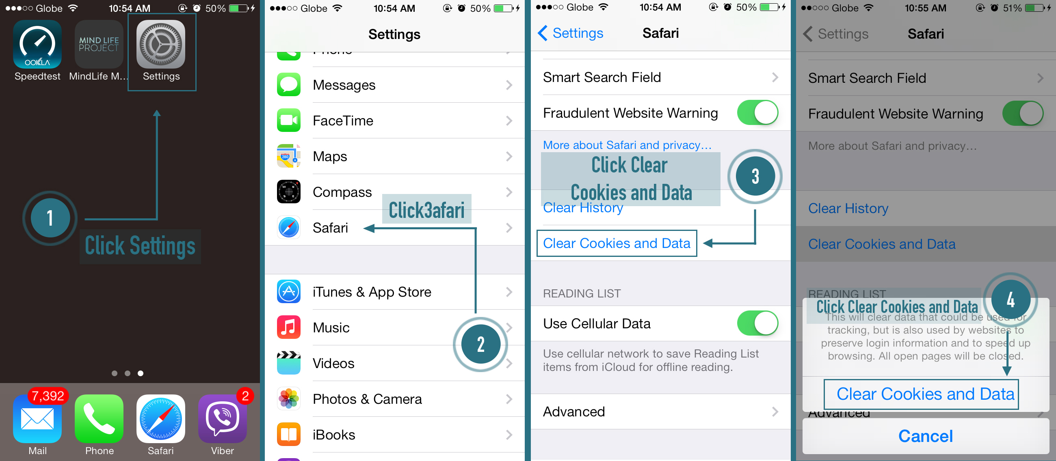
Task: Expand iTunes and App Store settings
Action: (397, 291)
